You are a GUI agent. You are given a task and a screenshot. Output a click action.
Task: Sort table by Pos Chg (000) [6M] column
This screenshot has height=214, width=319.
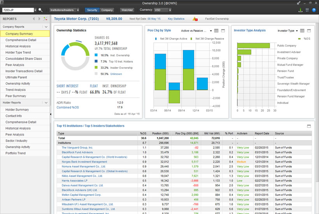pos(187,133)
